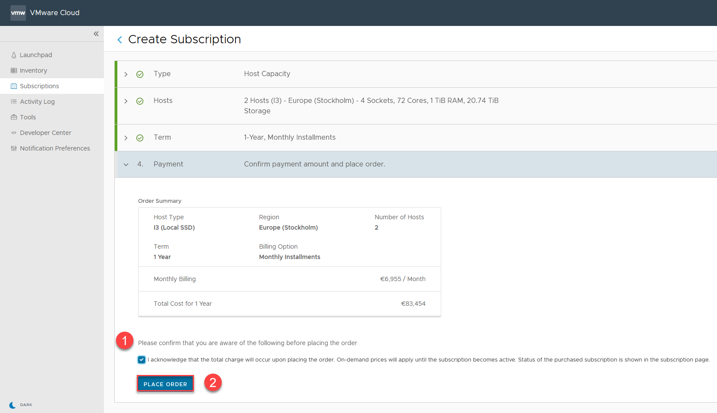The height and width of the screenshot is (413, 717).
Task: Collapse the Payment step section
Action: click(x=126, y=164)
